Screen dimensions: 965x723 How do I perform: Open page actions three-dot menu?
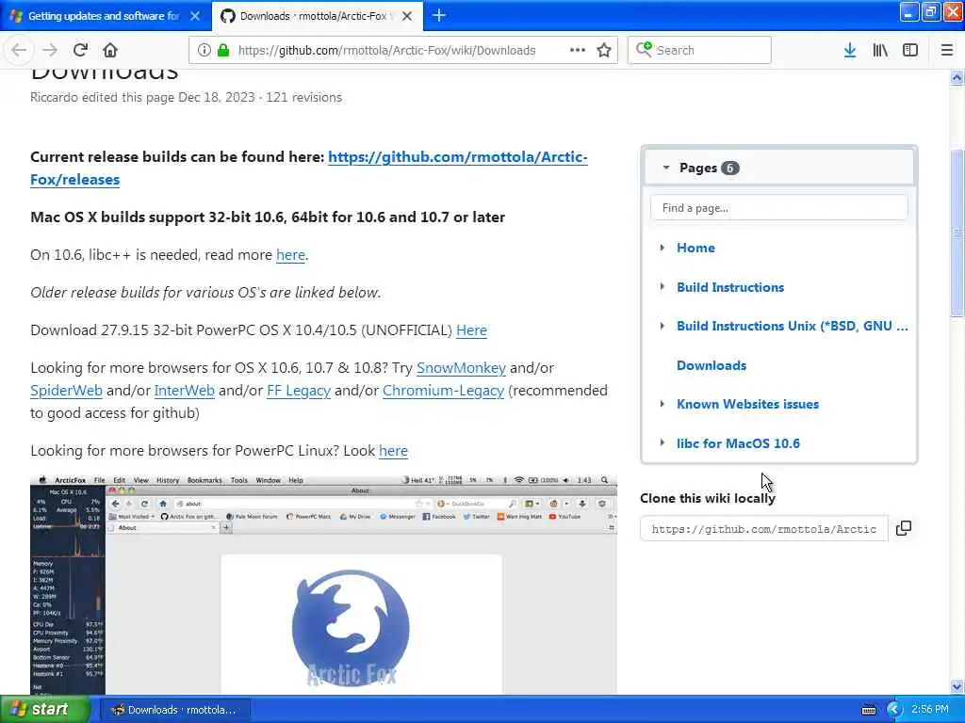click(x=578, y=50)
